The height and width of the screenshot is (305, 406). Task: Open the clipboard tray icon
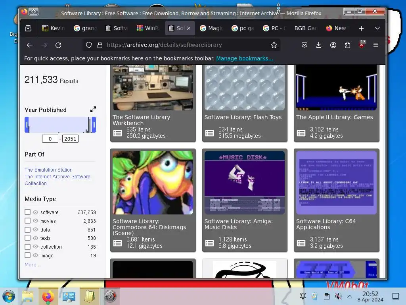pyautogui.click(x=326, y=296)
